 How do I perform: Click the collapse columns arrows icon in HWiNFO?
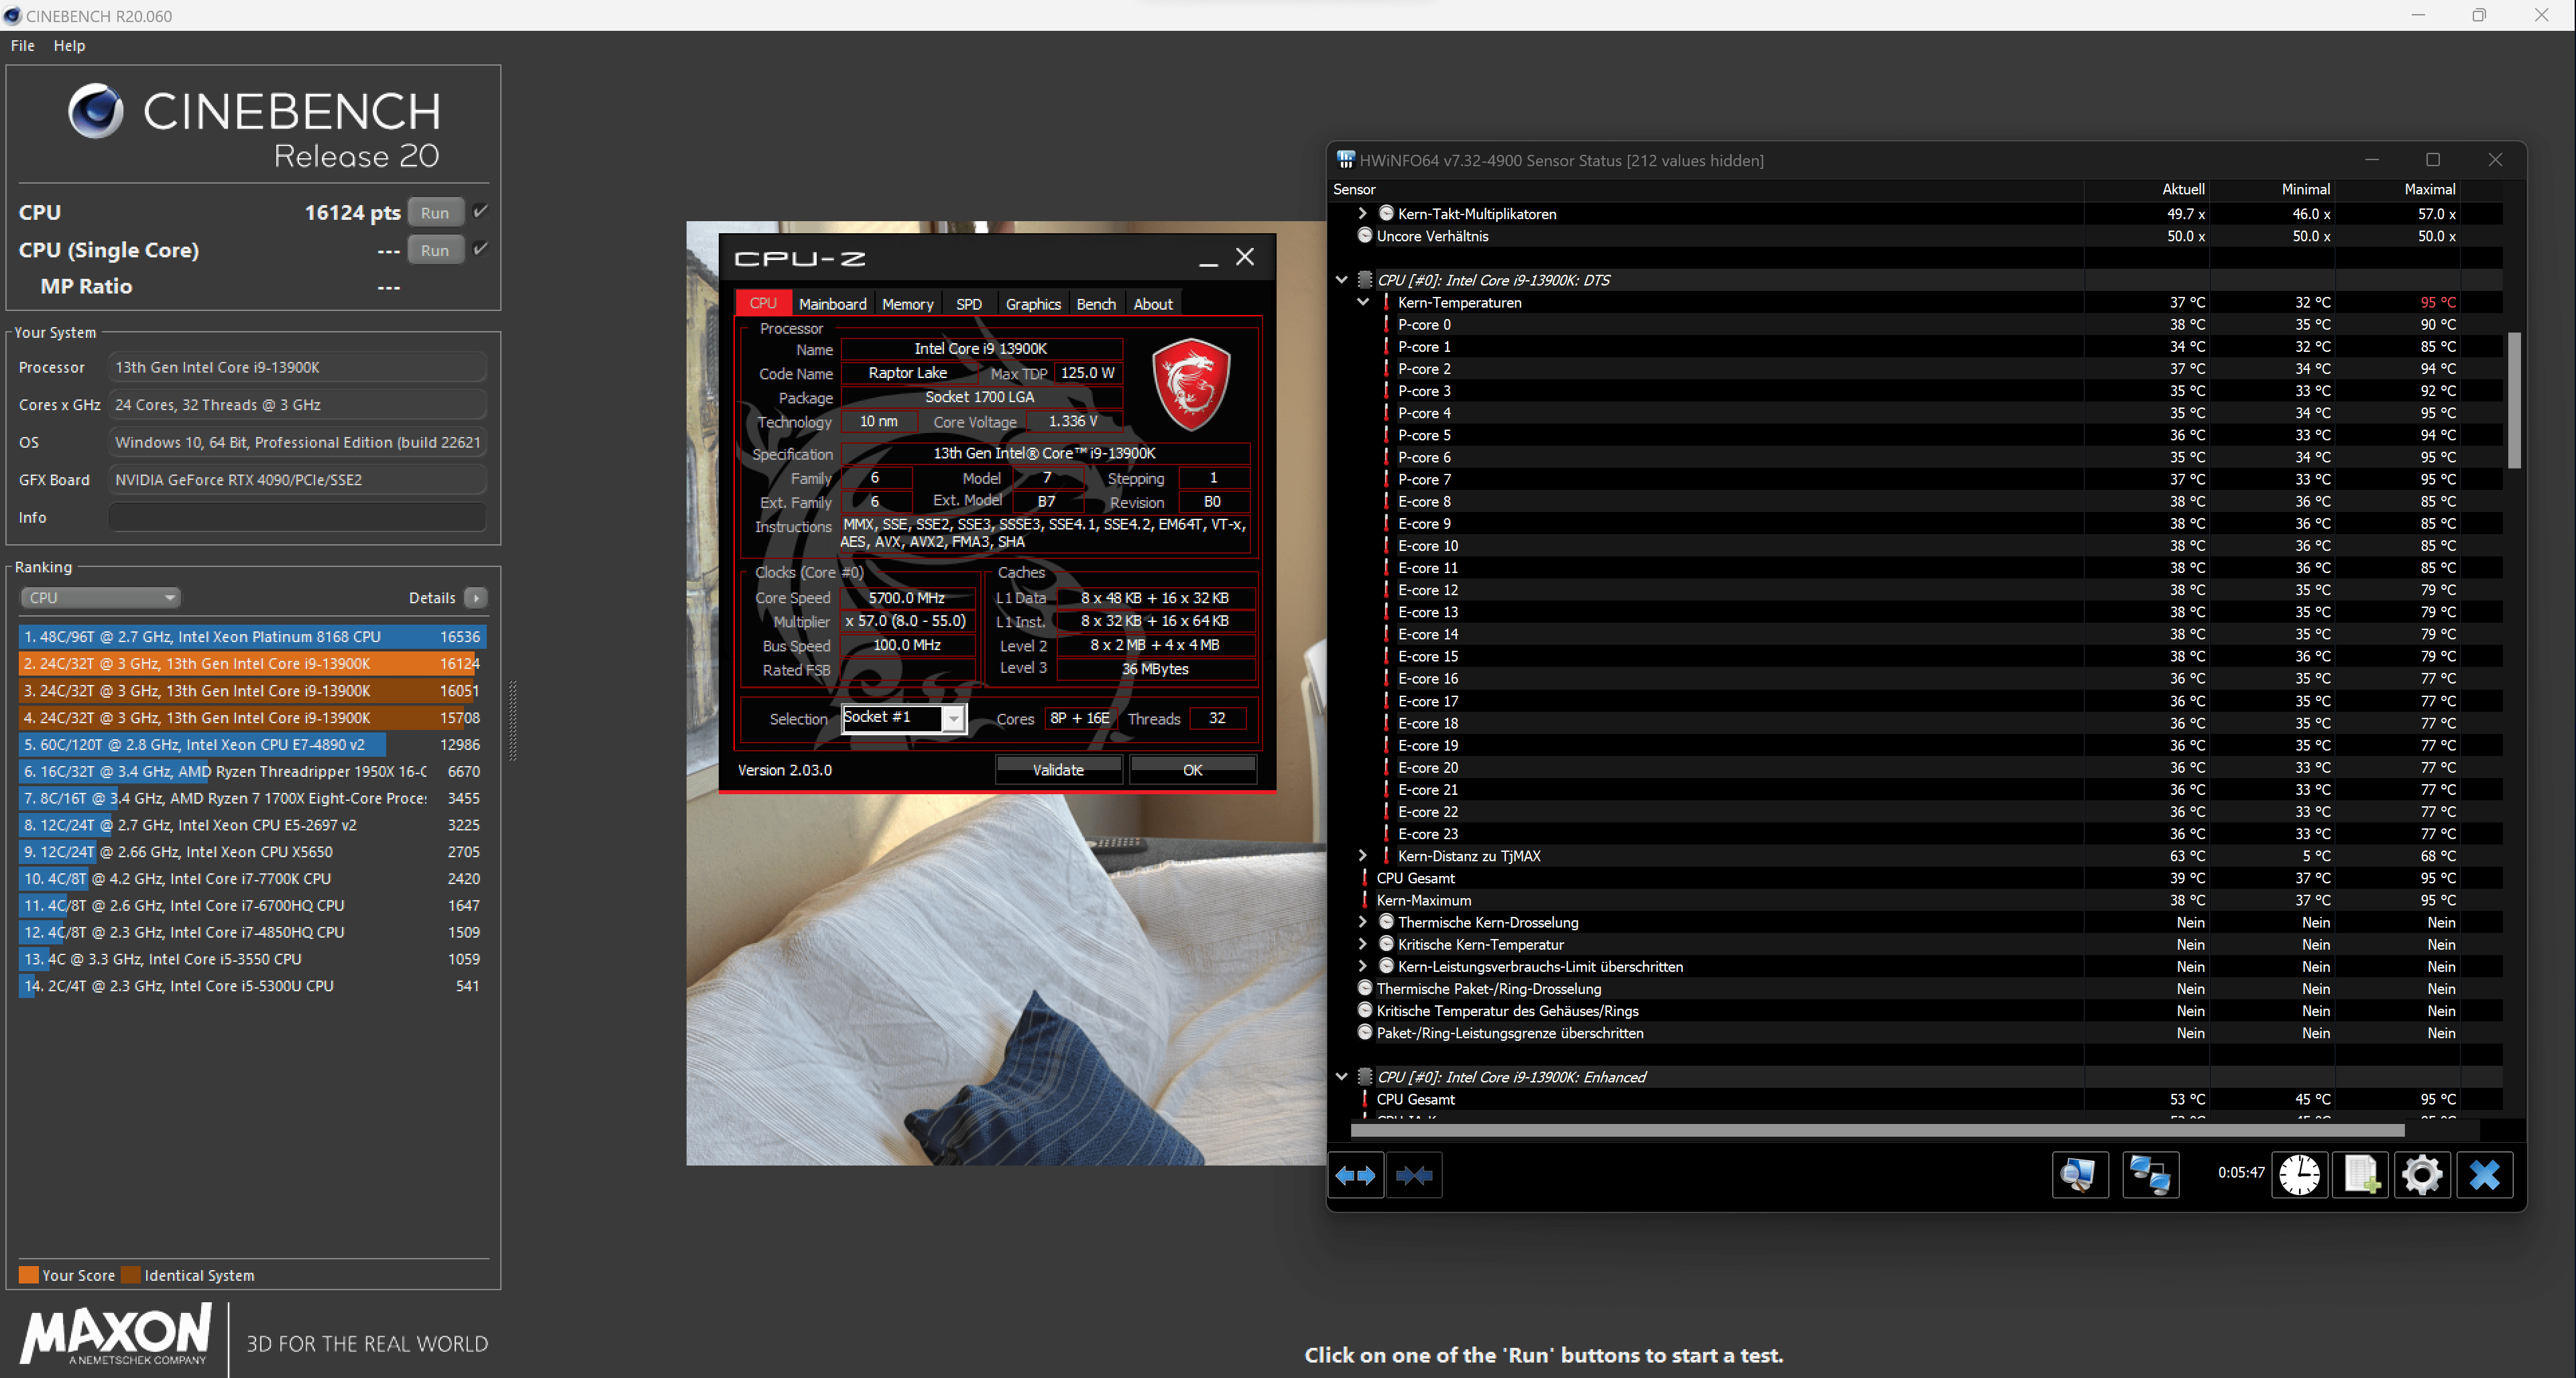(x=1414, y=1175)
